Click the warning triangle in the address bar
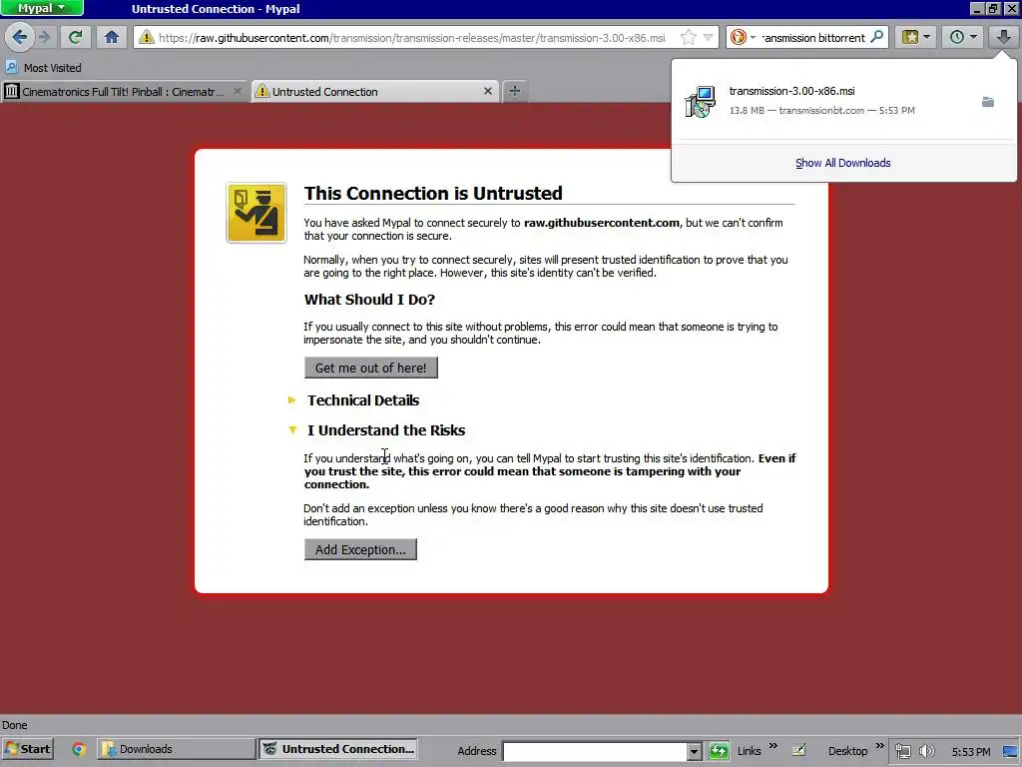The height and width of the screenshot is (767, 1022). pyautogui.click(x=147, y=37)
